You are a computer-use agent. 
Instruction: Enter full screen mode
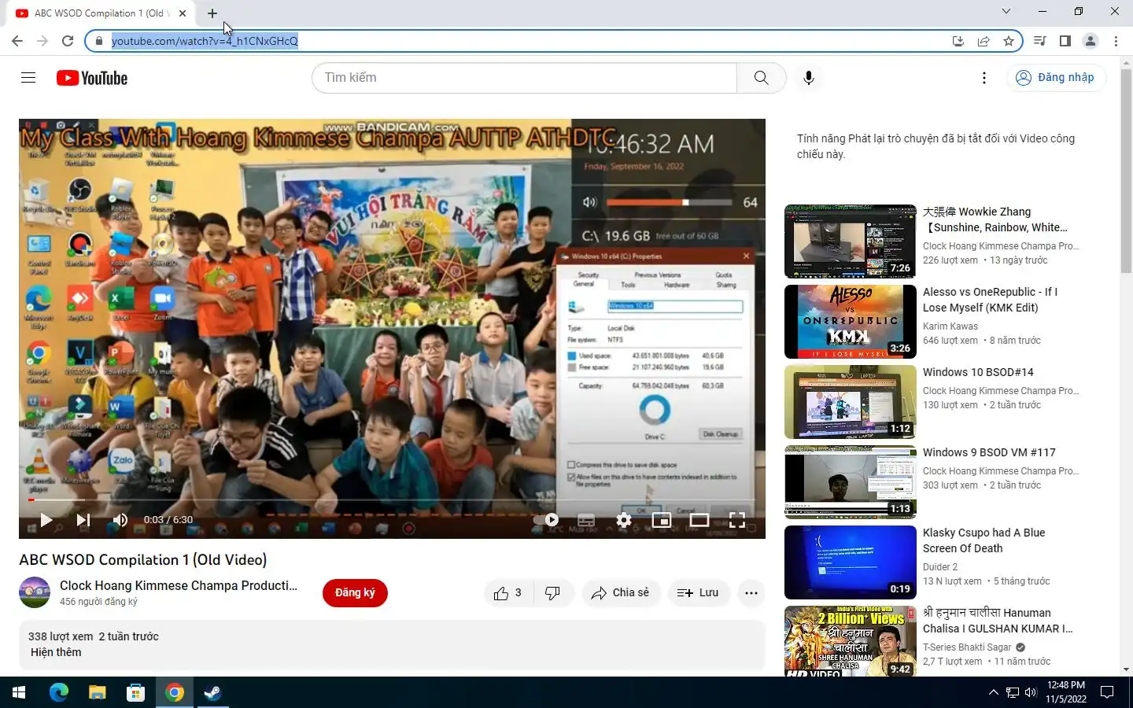point(737,520)
